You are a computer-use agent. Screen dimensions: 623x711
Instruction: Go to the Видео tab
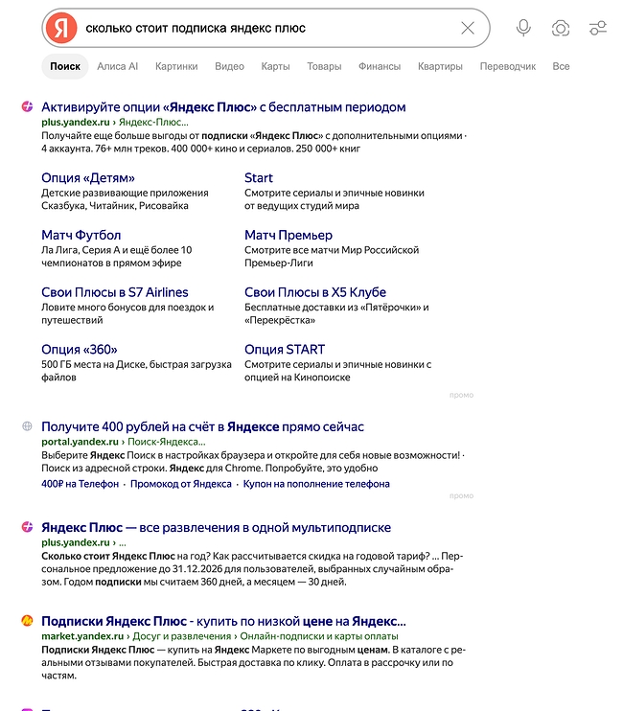click(229, 66)
